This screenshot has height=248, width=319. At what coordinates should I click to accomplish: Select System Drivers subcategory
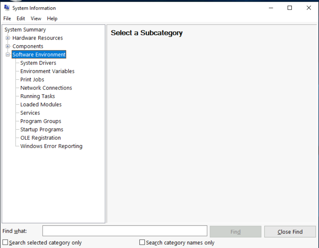click(x=38, y=63)
